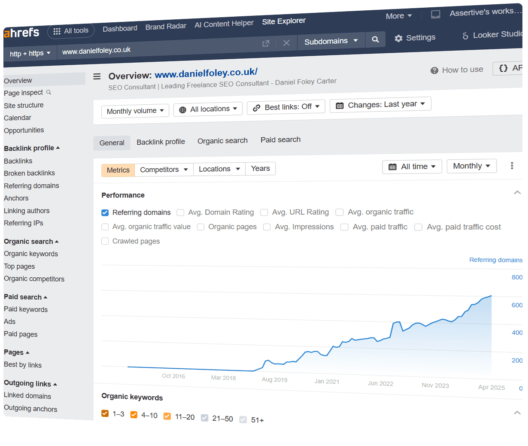Screen dimensions: 528x446
Task: Open How to use help
Action: (457, 70)
